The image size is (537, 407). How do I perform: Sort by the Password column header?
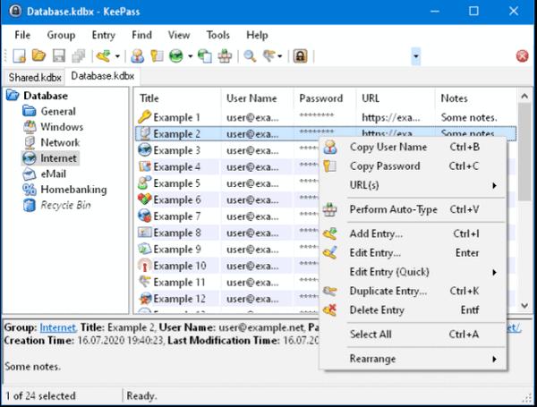pyautogui.click(x=325, y=98)
